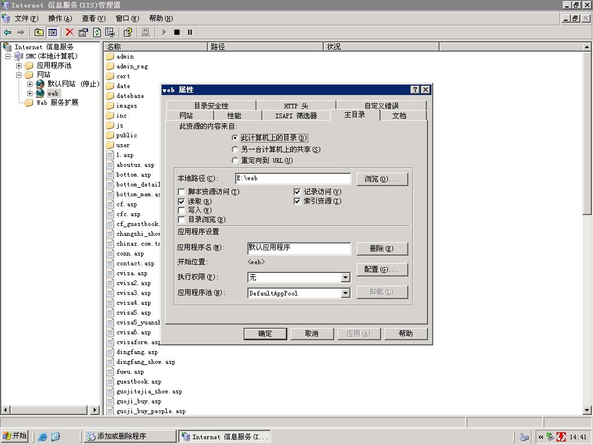Click the tree pane scroll right arrow
This screenshot has height=445, width=593.
[95, 410]
